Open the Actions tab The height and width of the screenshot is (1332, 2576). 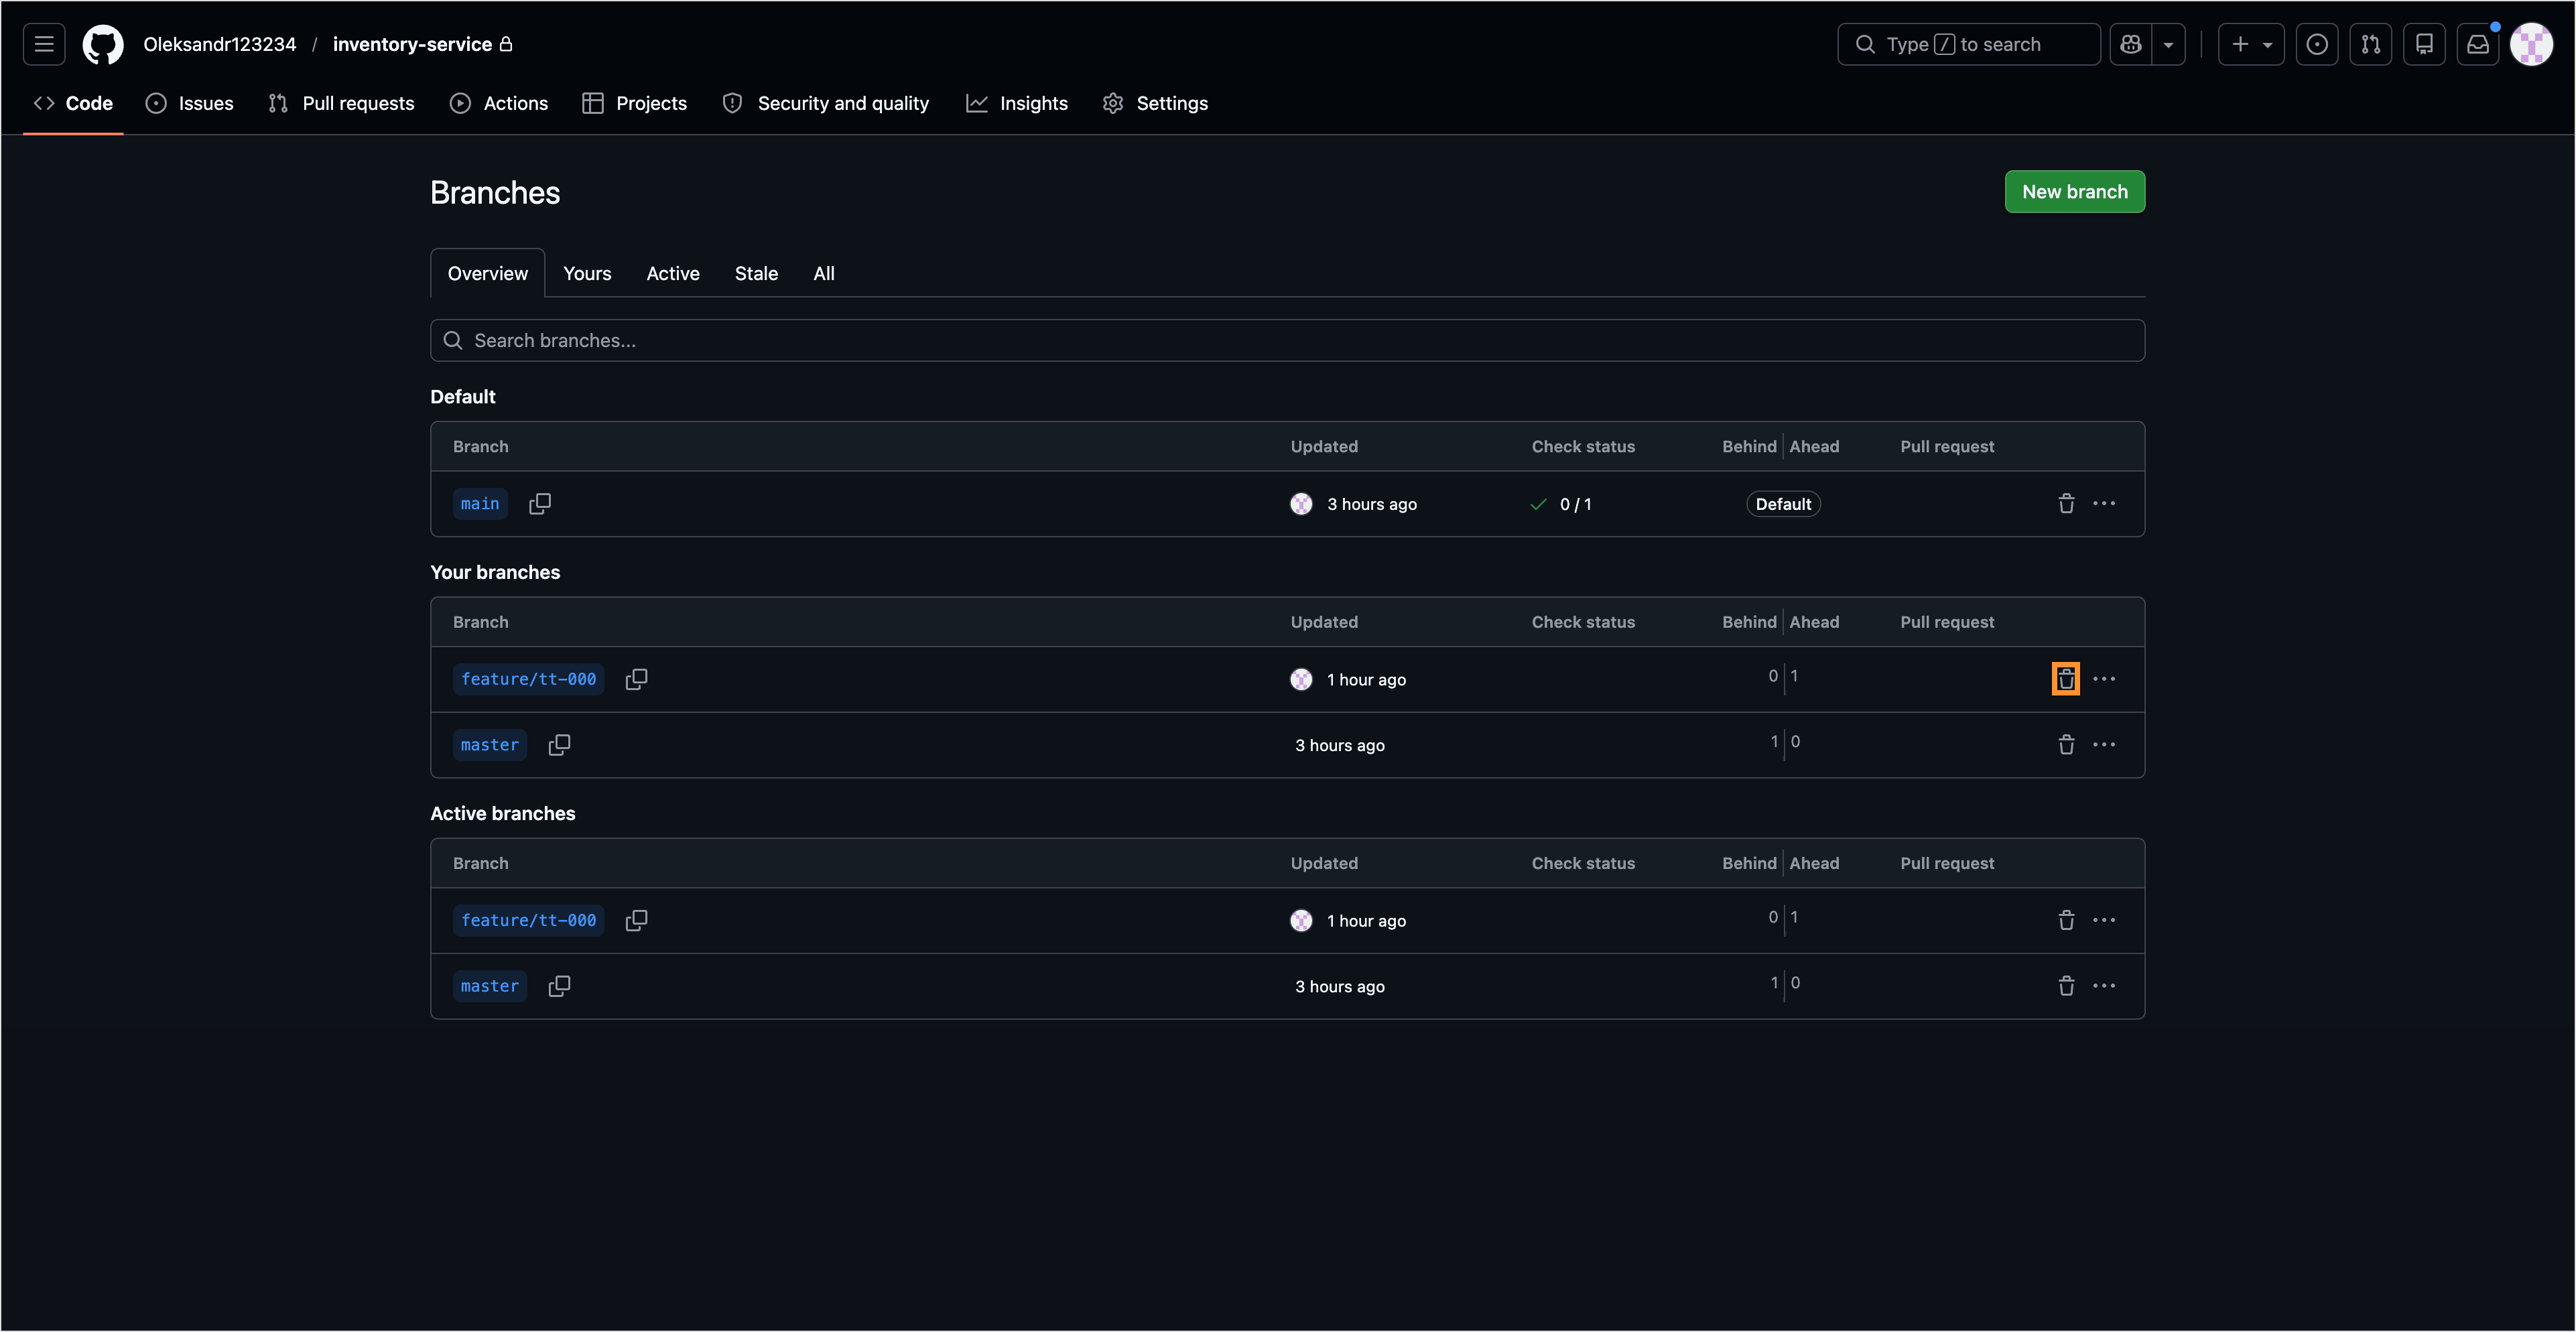pos(499,103)
